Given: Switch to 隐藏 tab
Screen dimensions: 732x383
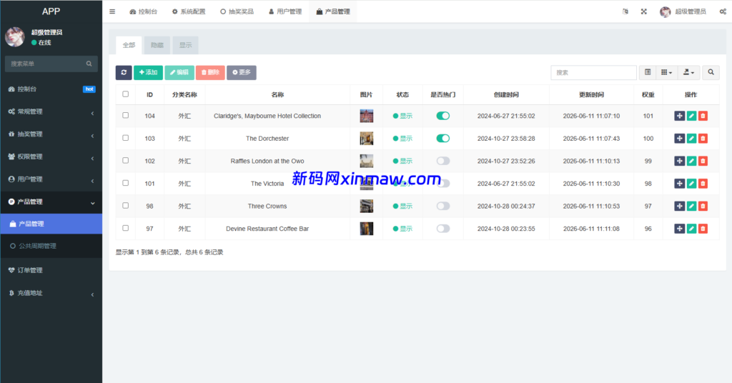Looking at the screenshot, I should tap(157, 45).
